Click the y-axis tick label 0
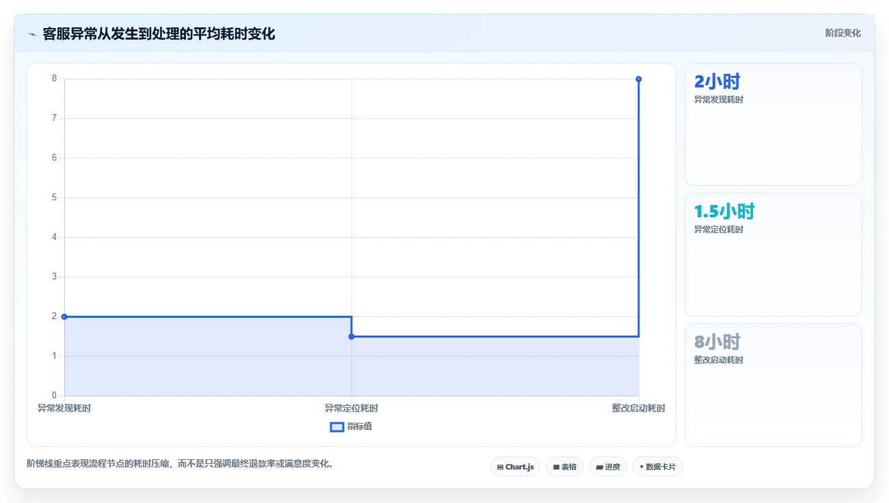This screenshot has width=889, height=503. [x=54, y=396]
